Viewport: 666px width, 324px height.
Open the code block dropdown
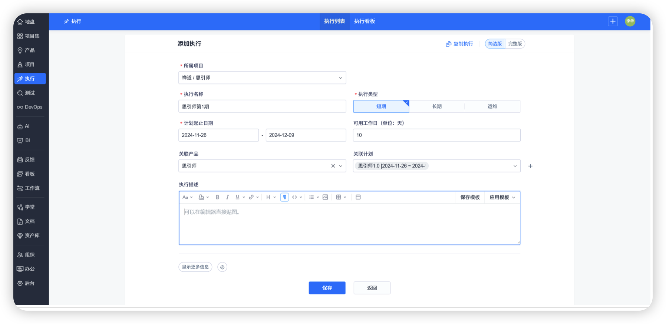tap(297, 197)
